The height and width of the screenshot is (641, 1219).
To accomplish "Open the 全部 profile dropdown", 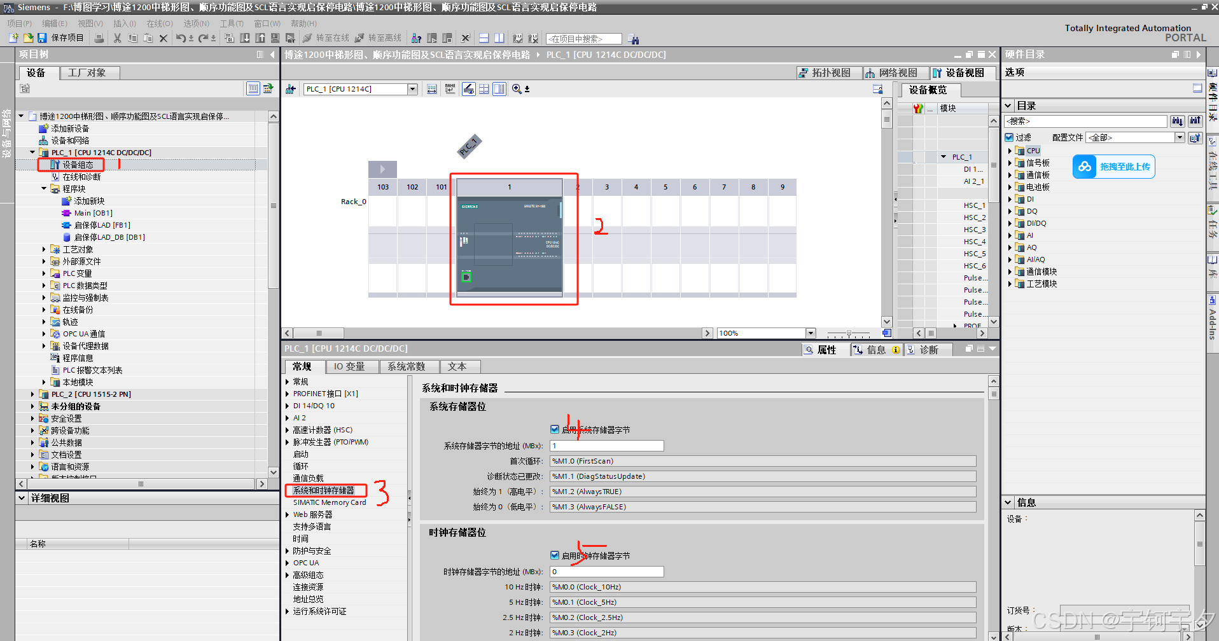I will point(1180,137).
